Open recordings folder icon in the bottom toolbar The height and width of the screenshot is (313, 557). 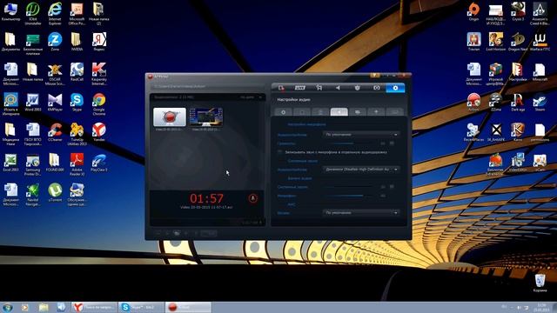(x=177, y=233)
